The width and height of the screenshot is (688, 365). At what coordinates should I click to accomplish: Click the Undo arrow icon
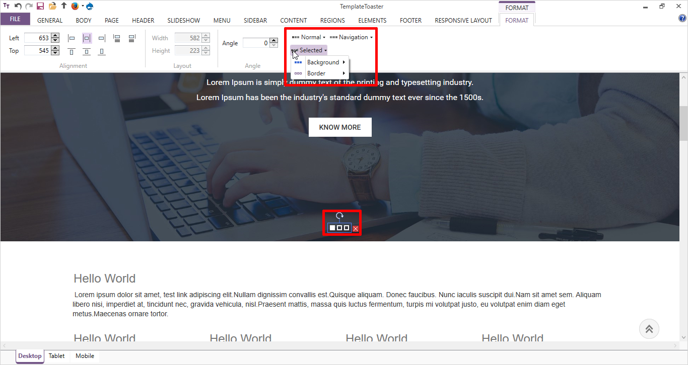[x=18, y=6]
